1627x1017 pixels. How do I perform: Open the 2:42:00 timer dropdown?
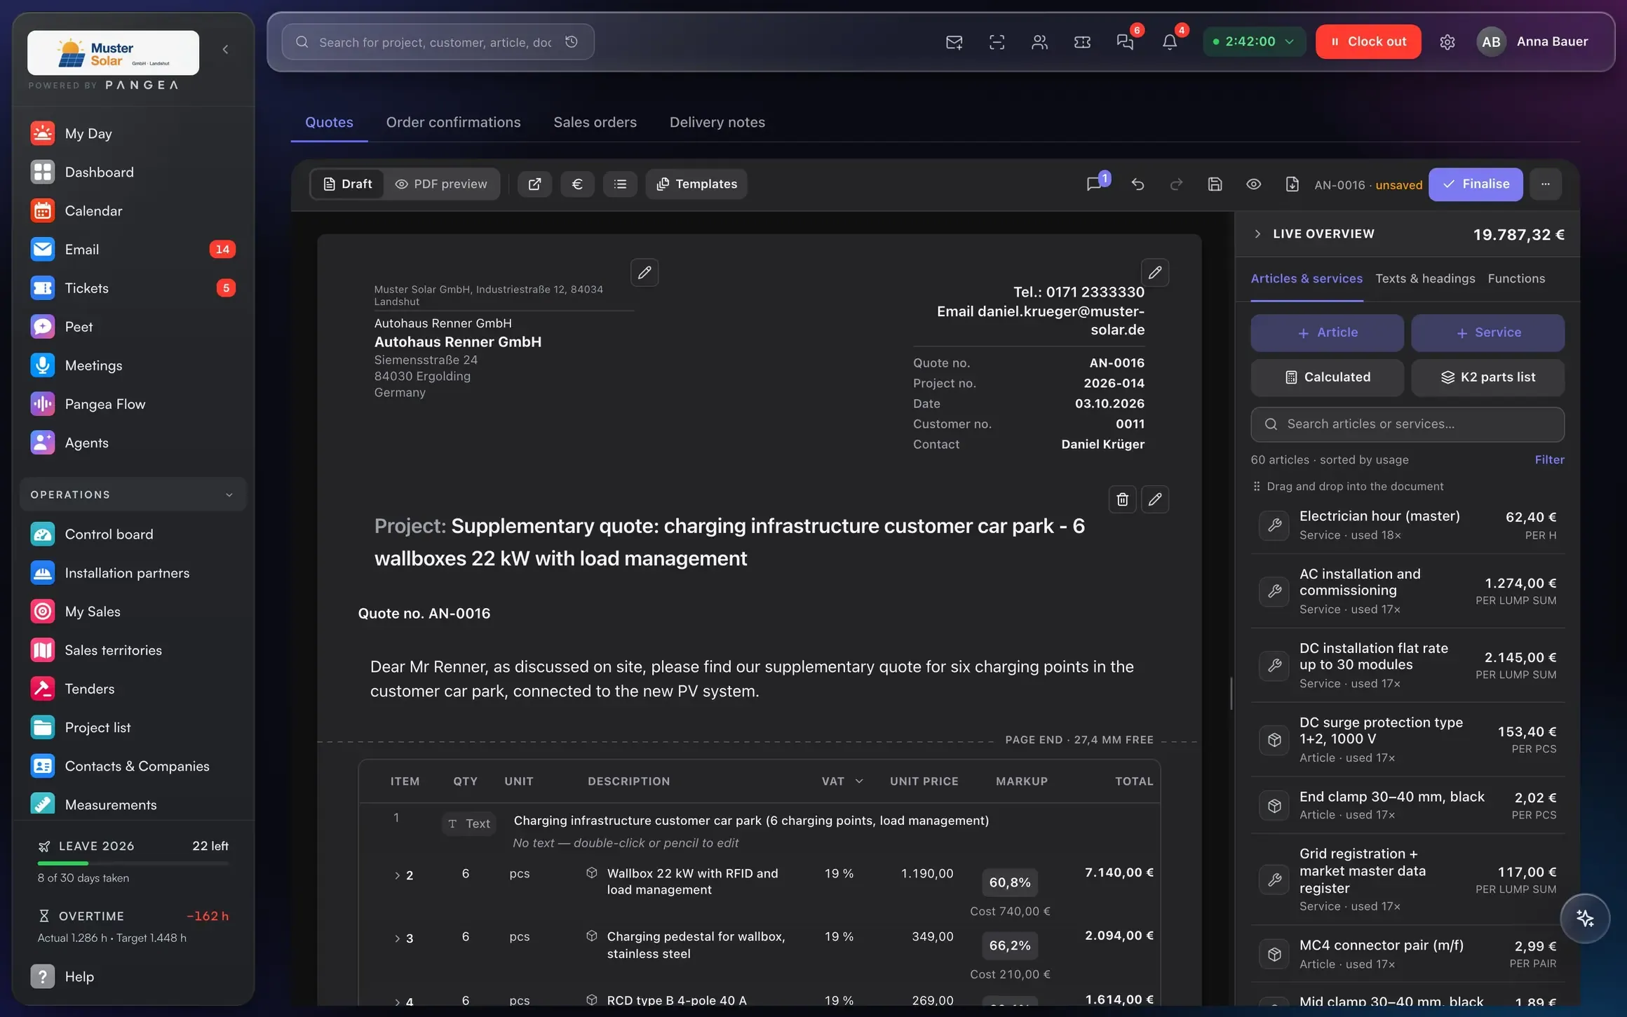tap(1253, 41)
